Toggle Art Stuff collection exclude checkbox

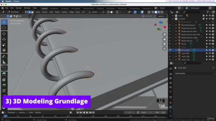coord(204,19)
